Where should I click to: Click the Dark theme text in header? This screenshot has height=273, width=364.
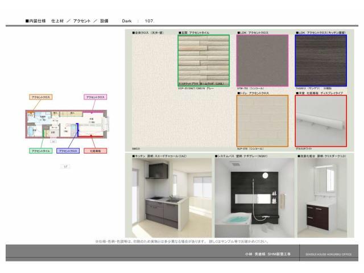[127, 20]
